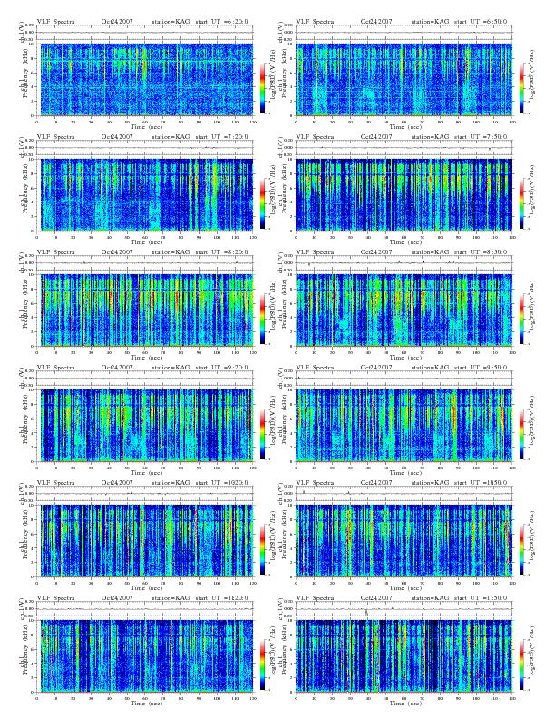555x719 pixels.
Task: Click the PSD color bar of the 7:50:0 panel
Action: click(x=521, y=203)
